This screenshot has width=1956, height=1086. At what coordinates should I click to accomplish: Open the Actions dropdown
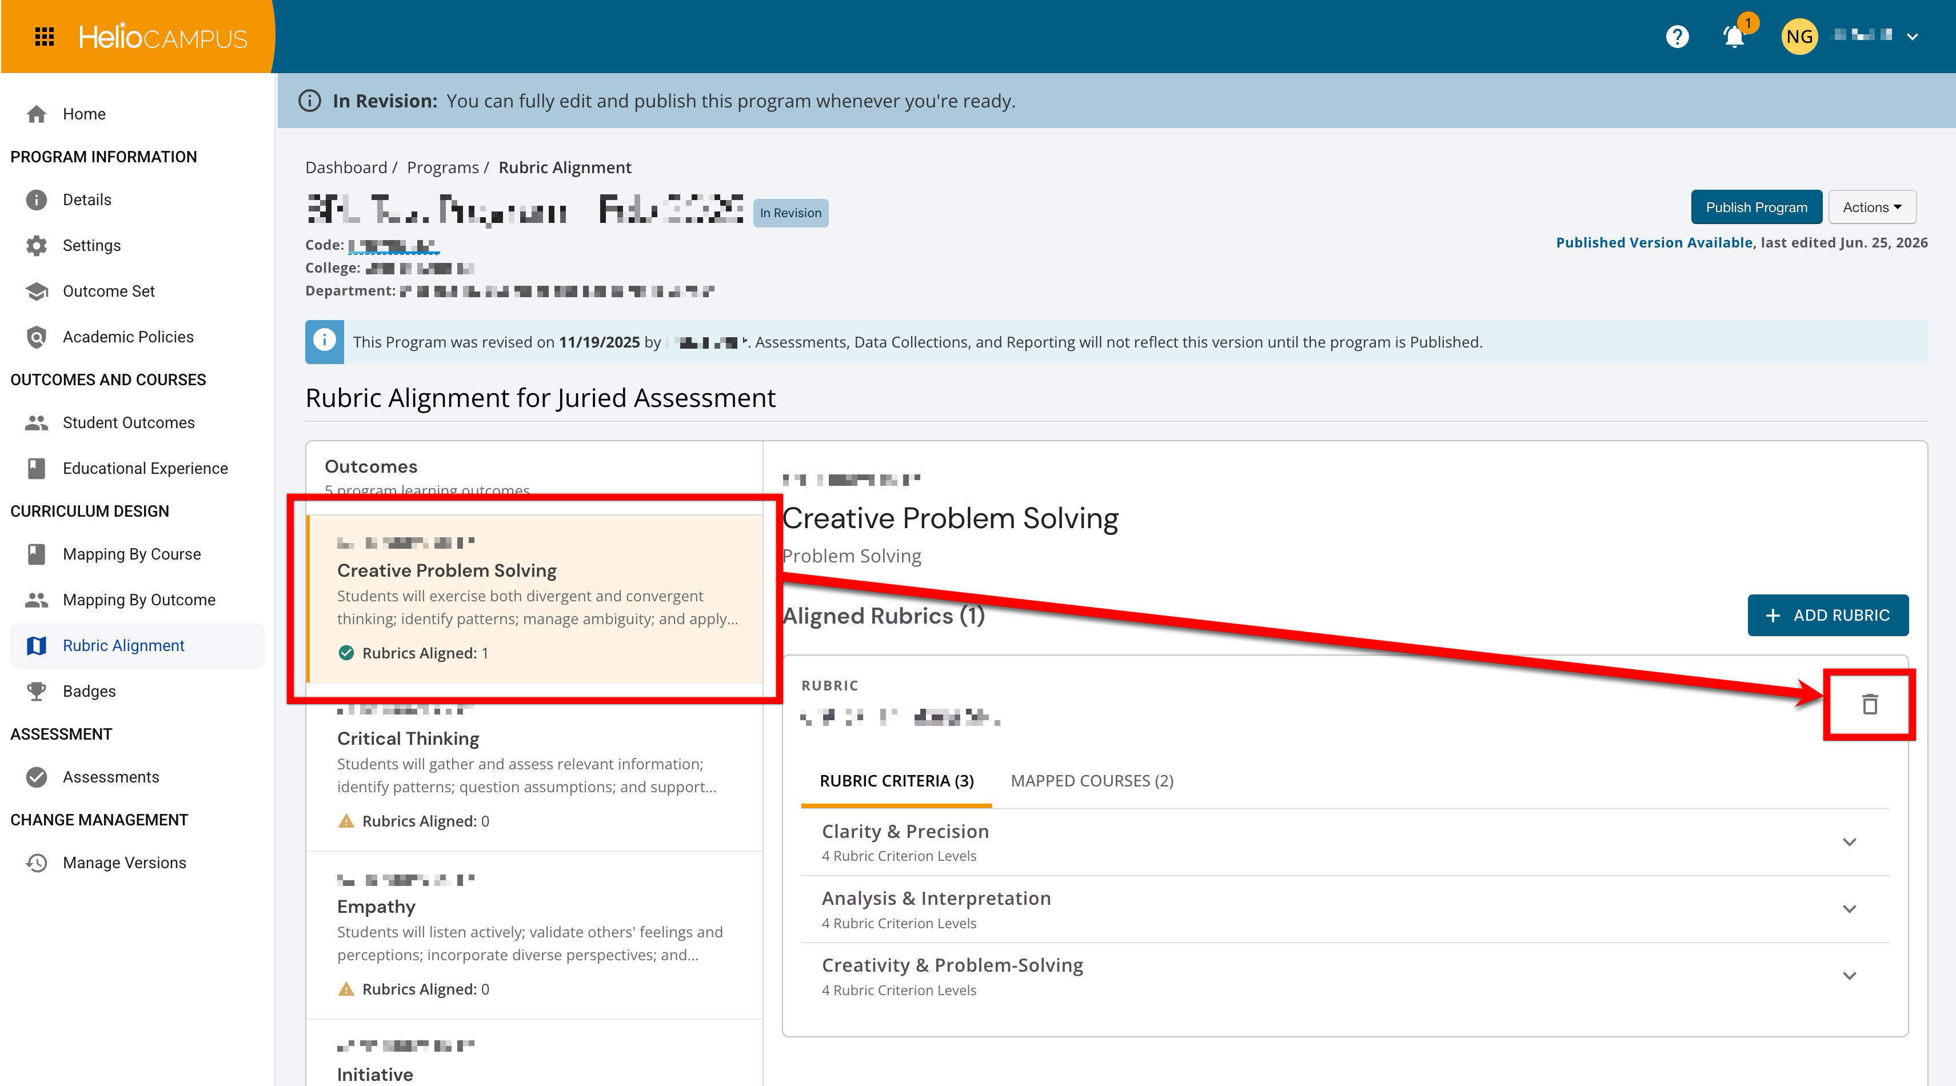coord(1872,207)
